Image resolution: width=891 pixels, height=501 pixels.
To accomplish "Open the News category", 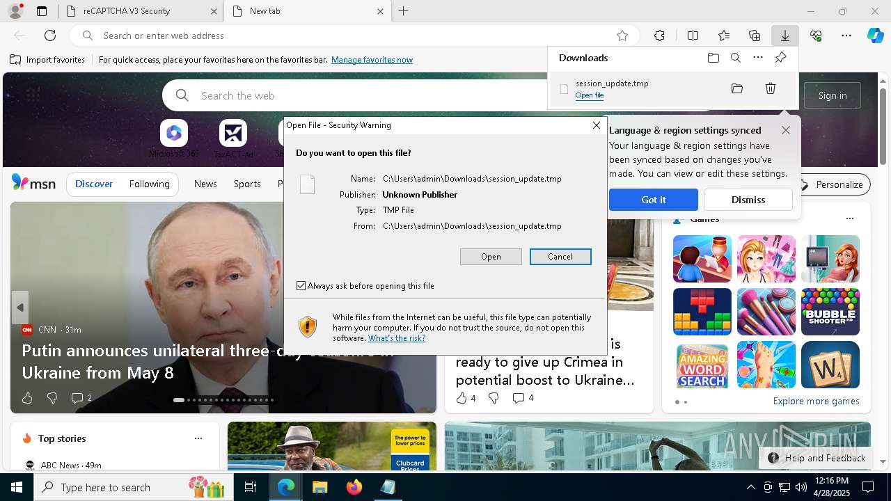I will tap(205, 184).
